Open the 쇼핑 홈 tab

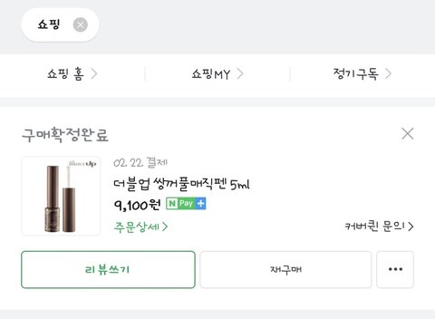pos(72,74)
